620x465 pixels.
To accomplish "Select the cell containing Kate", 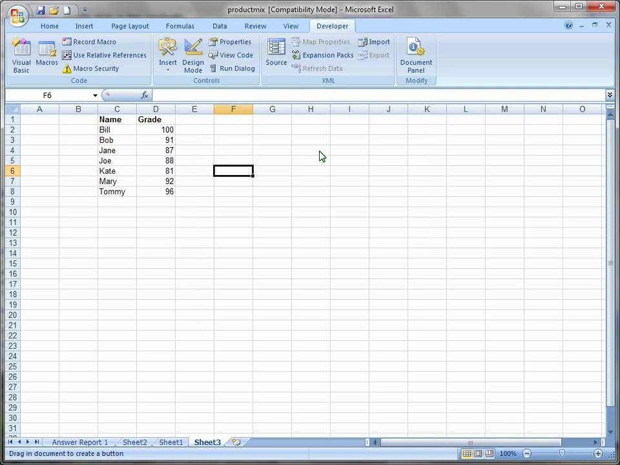I will [x=117, y=170].
